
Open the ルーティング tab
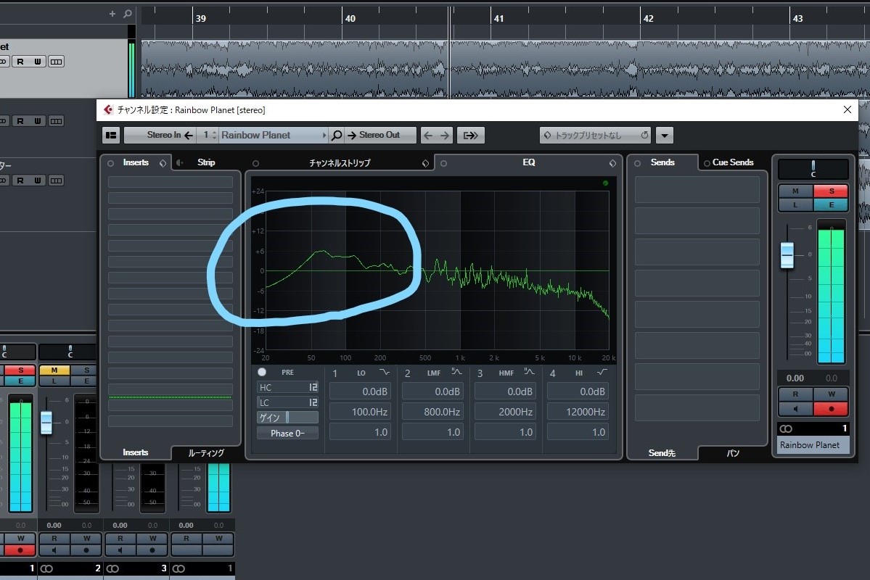point(206,453)
